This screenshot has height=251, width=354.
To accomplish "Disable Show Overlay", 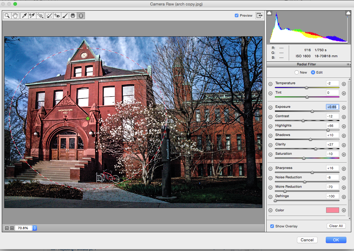I will (272, 226).
